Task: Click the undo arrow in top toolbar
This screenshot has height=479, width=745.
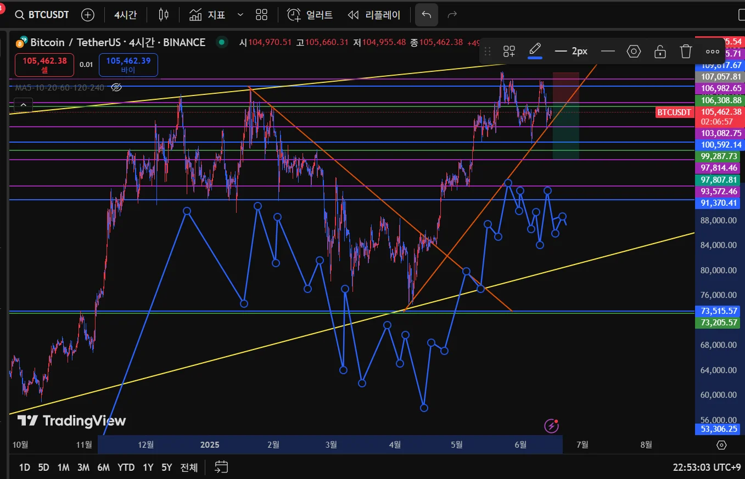Action: (427, 15)
